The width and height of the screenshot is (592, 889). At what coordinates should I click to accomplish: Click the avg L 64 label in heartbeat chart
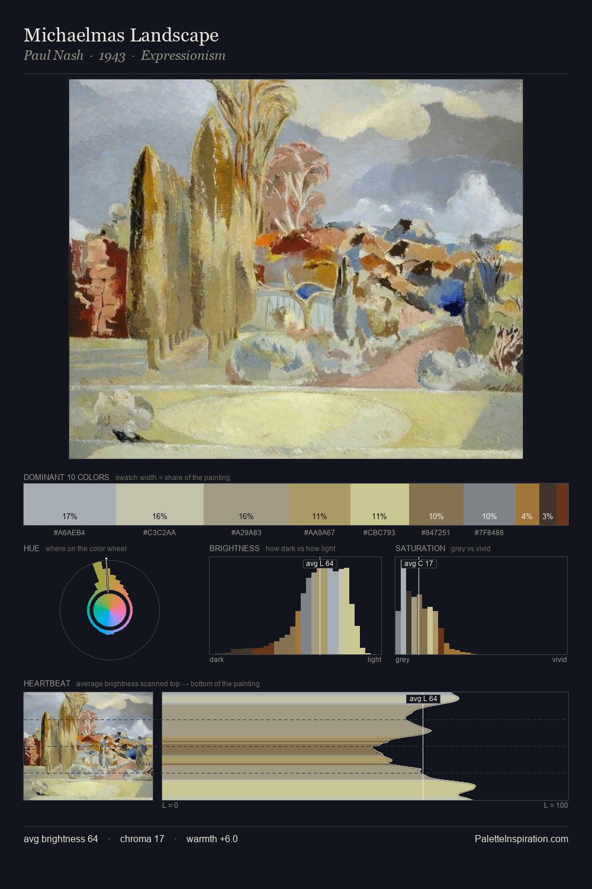click(423, 699)
